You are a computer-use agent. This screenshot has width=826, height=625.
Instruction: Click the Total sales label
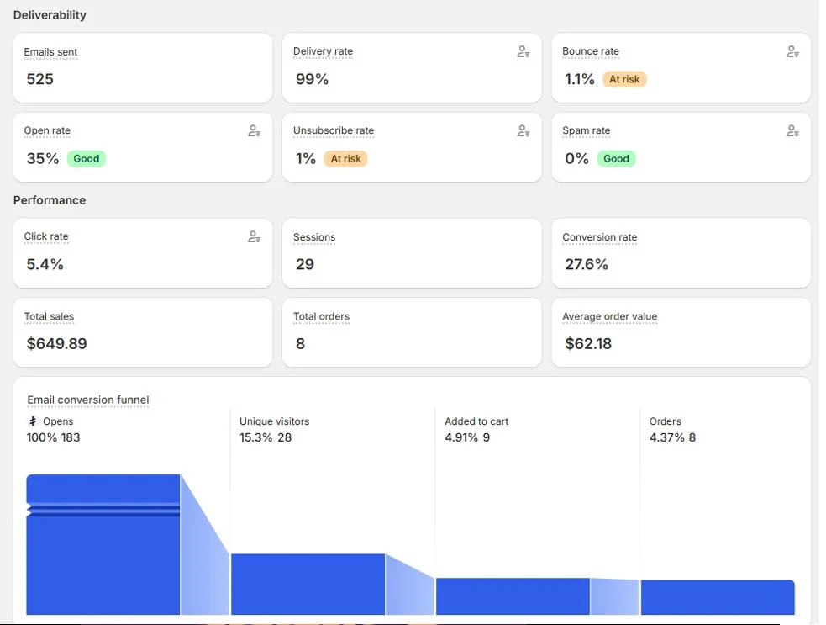[x=49, y=316]
